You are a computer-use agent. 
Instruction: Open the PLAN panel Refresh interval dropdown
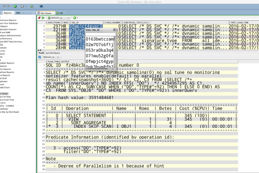pyautogui.click(x=57, y=57)
